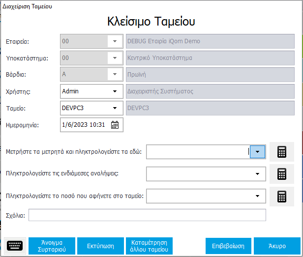This screenshot has height=257, width=303.
Task: Click into the Σχόλια comments field
Action: (x=147, y=215)
